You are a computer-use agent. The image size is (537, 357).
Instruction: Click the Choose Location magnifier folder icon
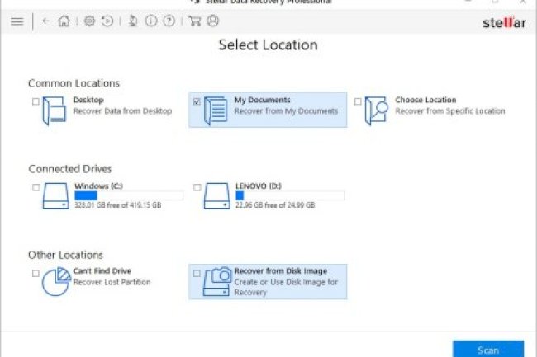pyautogui.click(x=376, y=110)
